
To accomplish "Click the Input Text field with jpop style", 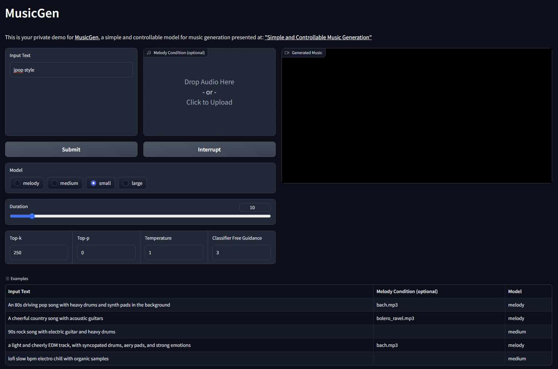I will click(x=71, y=70).
